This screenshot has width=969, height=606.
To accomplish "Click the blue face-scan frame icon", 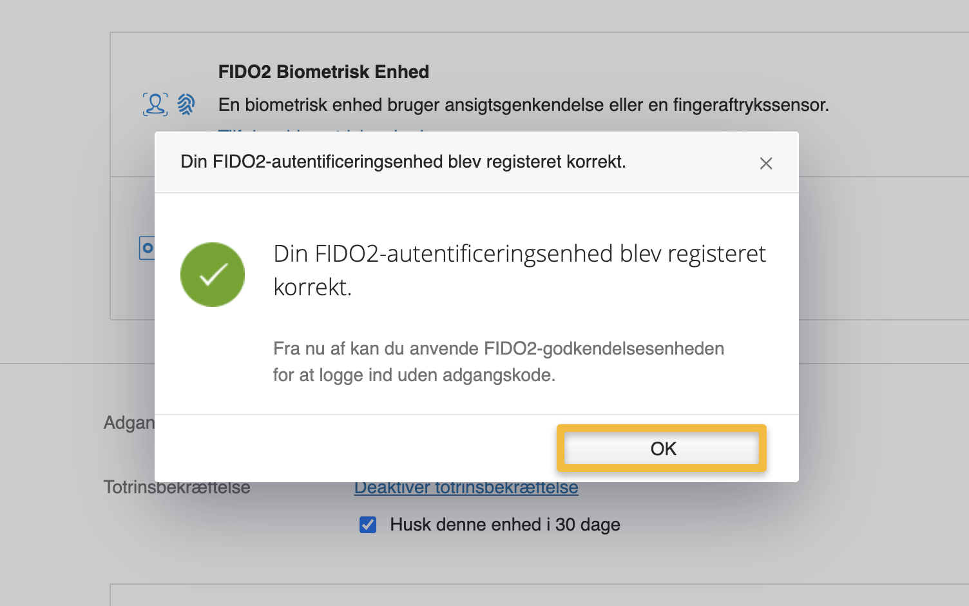I will point(155,103).
